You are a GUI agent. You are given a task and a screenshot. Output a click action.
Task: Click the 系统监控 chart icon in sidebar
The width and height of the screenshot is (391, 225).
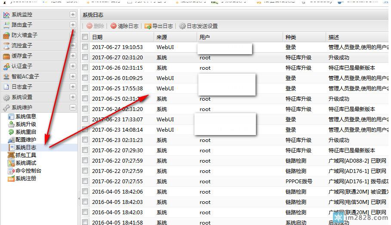[x=6, y=15]
